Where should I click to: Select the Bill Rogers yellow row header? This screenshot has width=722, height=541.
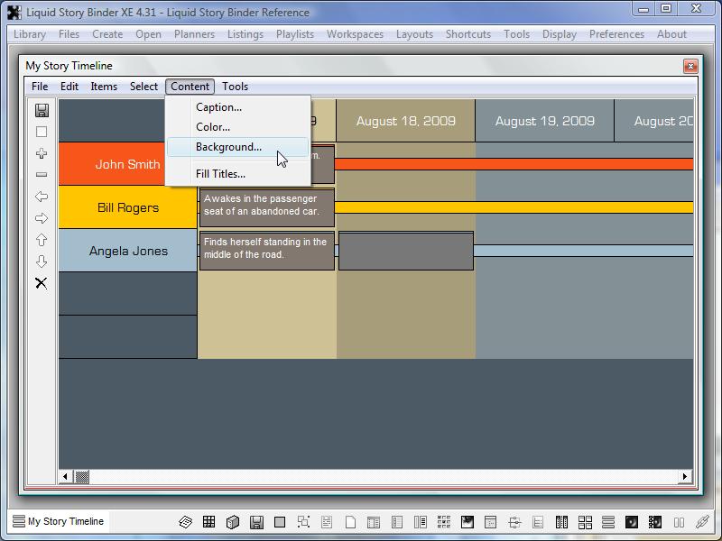pos(127,207)
